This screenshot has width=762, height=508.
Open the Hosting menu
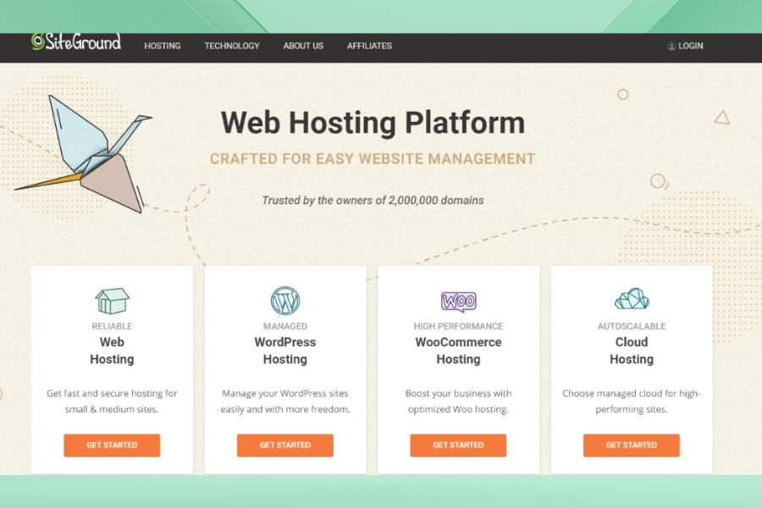[x=163, y=46]
